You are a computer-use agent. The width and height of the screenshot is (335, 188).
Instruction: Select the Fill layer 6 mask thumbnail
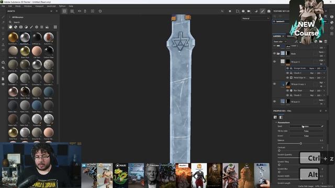288,62
